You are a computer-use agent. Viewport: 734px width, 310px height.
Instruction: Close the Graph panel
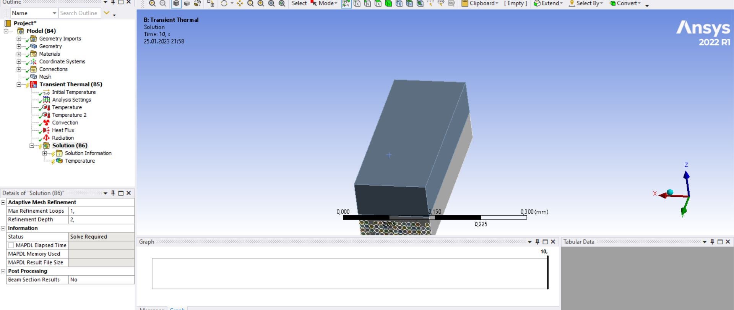[553, 242]
